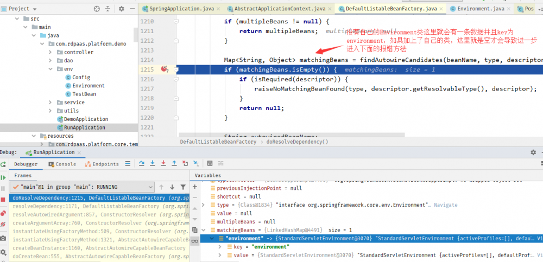Image resolution: width=543 pixels, height=262 pixels.
Task: Remove watch with minus icon
Action: pyautogui.click(x=194, y=196)
